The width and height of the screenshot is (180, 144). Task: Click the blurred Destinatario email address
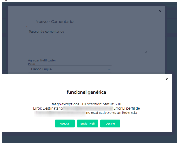pos(88,108)
